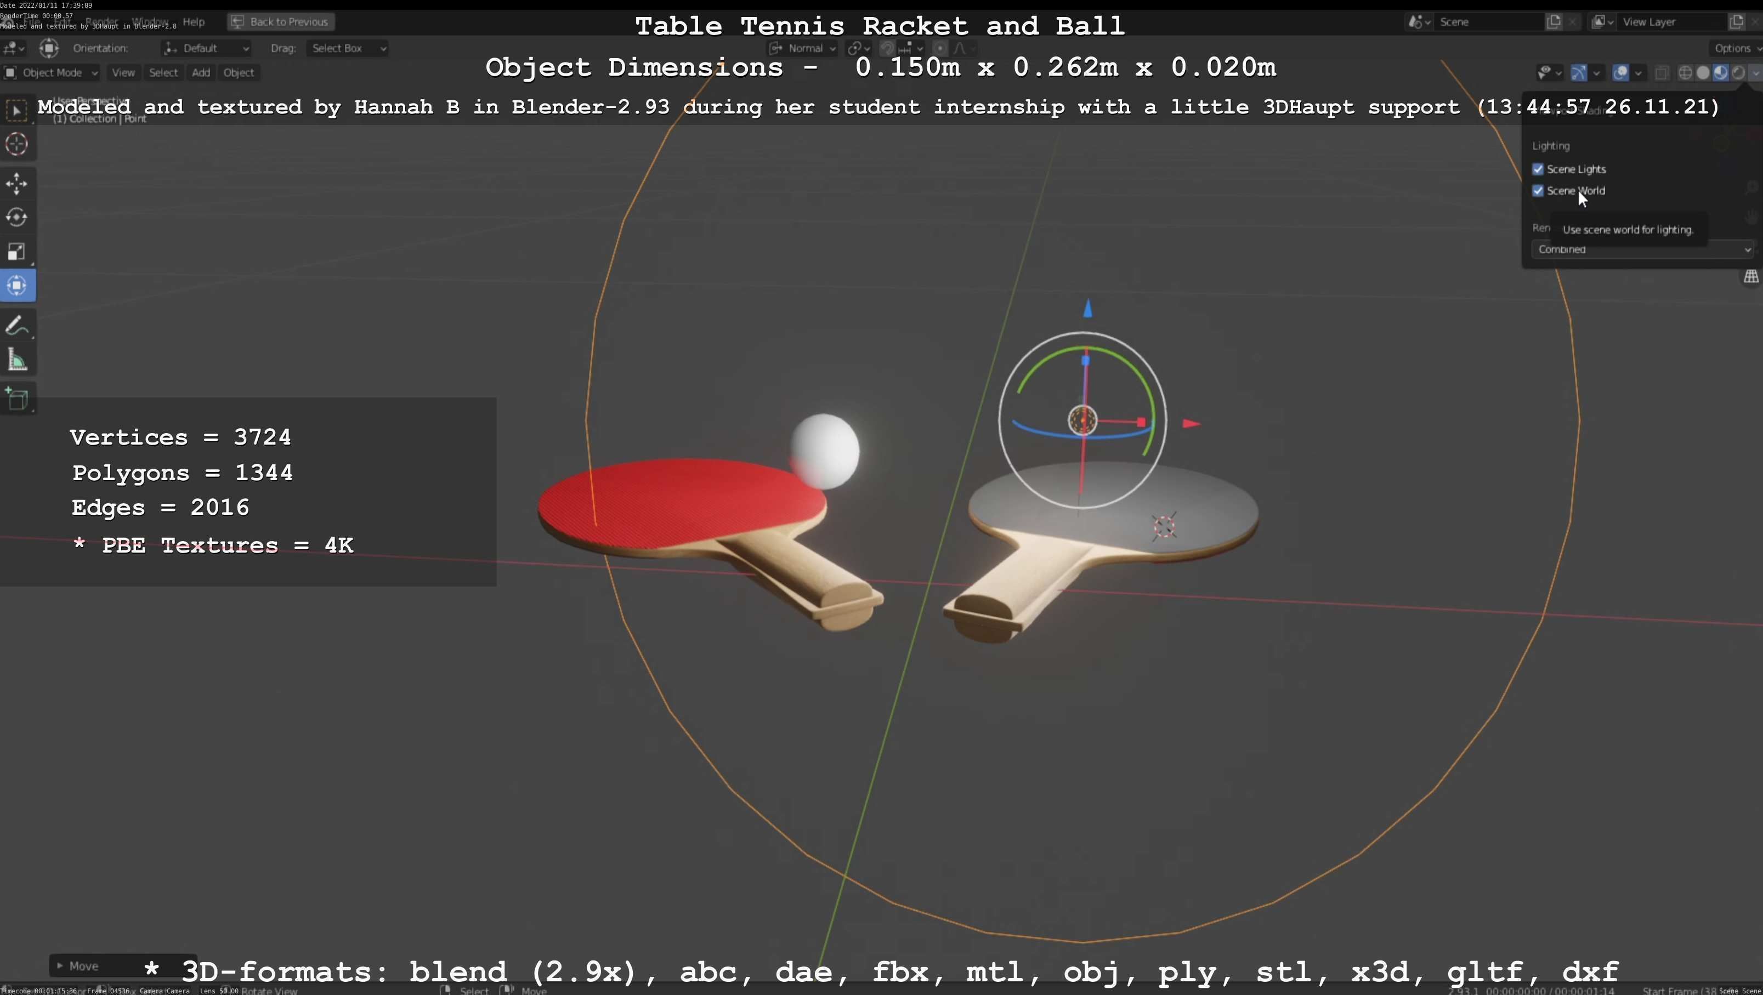The image size is (1763, 995).
Task: Open the Select menu in viewport header
Action: (x=163, y=72)
